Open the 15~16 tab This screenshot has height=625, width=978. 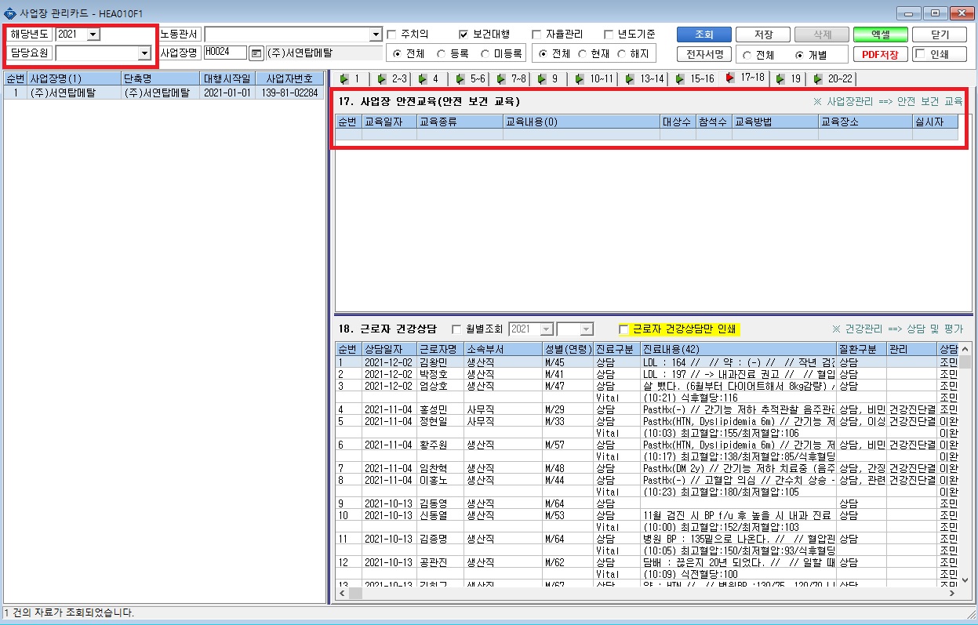(x=696, y=78)
